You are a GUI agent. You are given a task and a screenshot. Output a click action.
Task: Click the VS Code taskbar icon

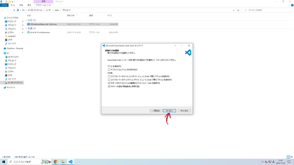pos(71,162)
